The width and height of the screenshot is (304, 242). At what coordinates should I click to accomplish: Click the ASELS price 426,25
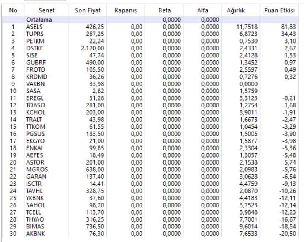pos(95,27)
